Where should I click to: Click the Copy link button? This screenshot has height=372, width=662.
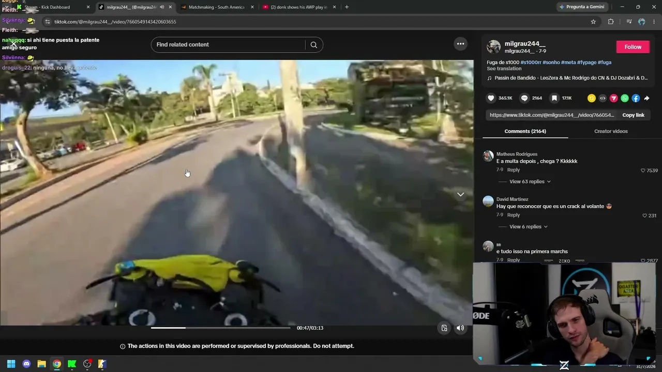[633, 115]
